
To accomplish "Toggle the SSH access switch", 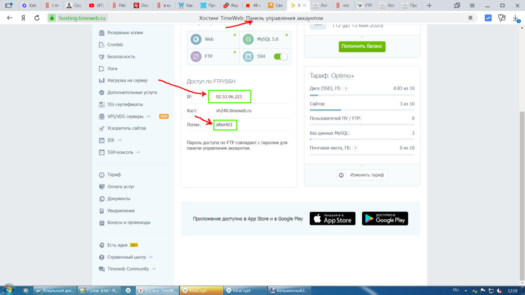I will pyautogui.click(x=280, y=56).
